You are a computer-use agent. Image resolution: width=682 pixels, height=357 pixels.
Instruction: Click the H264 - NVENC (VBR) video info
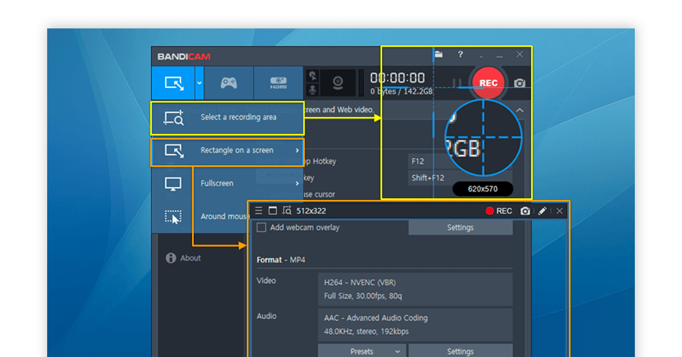pos(415,289)
